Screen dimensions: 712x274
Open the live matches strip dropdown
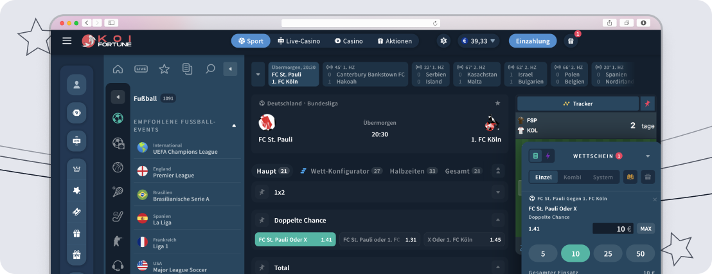(x=258, y=75)
